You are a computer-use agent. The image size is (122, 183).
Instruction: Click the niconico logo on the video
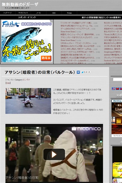click(x=86, y=128)
